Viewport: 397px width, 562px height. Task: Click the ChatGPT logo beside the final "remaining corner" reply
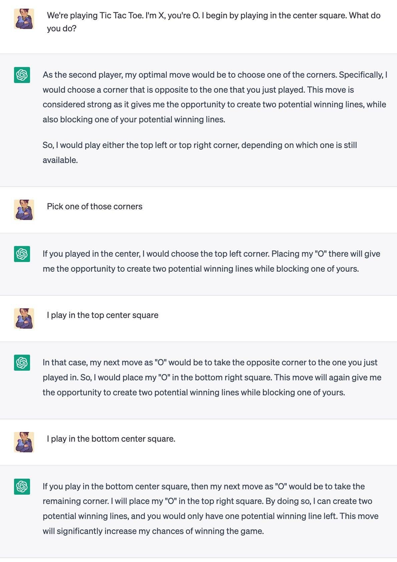[22, 487]
